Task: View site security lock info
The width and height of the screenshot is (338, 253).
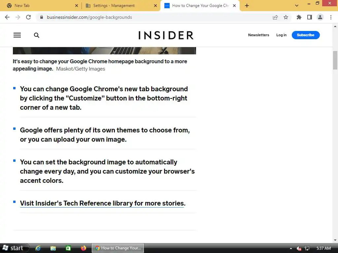Action: pyautogui.click(x=42, y=17)
